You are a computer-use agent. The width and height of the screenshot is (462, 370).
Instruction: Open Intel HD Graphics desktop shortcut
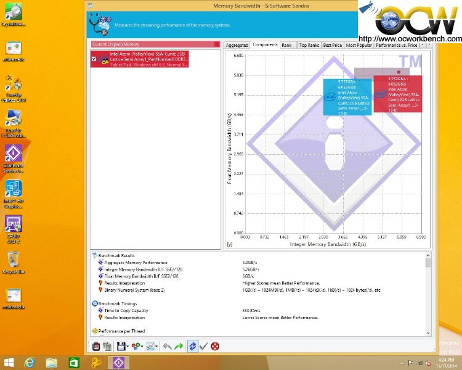tap(14, 194)
